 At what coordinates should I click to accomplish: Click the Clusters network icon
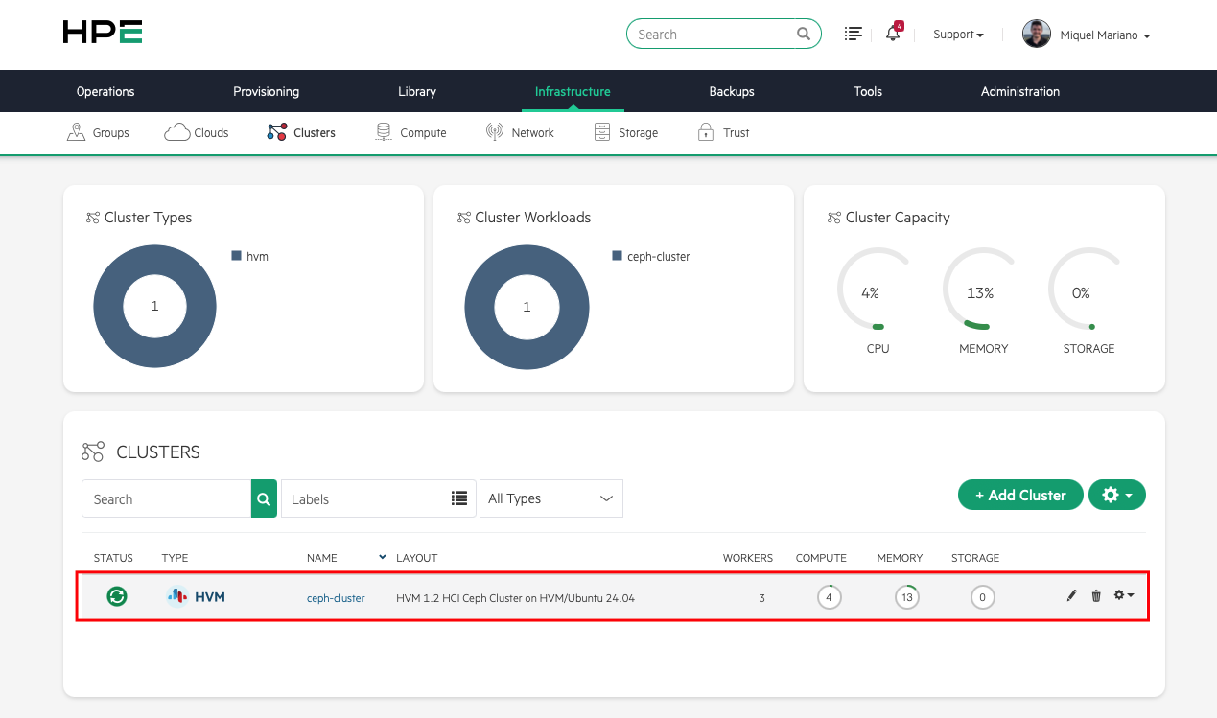pyautogui.click(x=275, y=131)
